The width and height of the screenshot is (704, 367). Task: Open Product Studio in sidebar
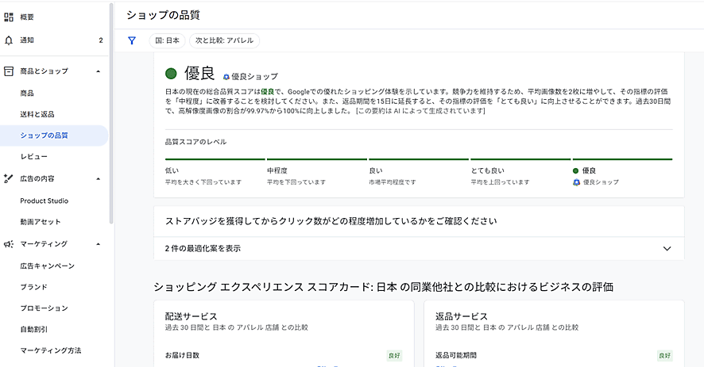[x=44, y=201]
